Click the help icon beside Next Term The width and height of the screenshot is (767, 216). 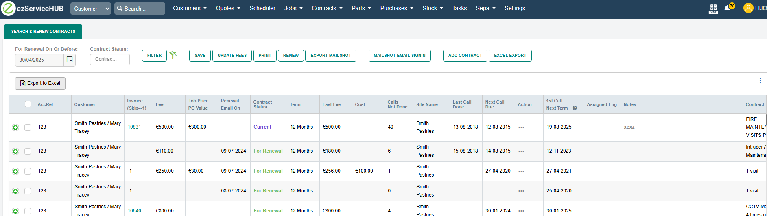click(575, 108)
